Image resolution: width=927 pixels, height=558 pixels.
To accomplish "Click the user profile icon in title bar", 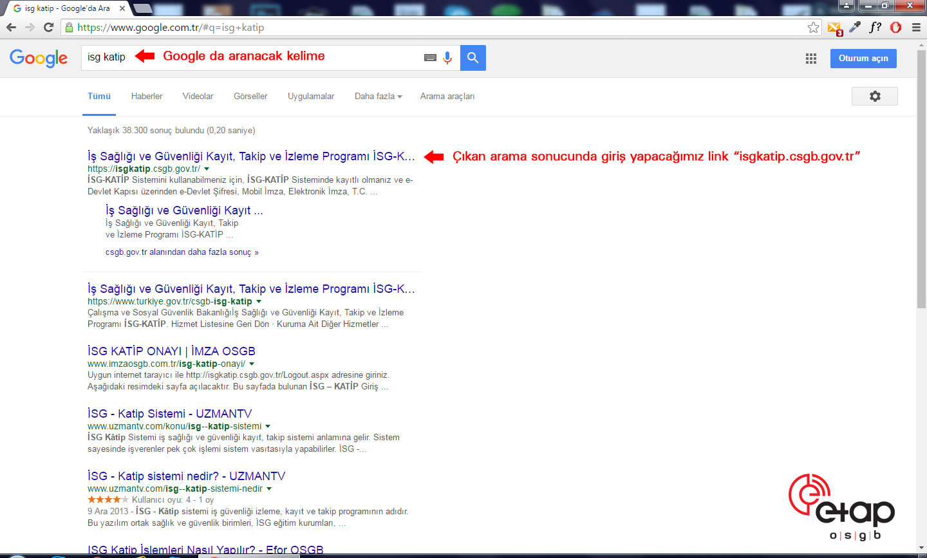I will (x=847, y=6).
